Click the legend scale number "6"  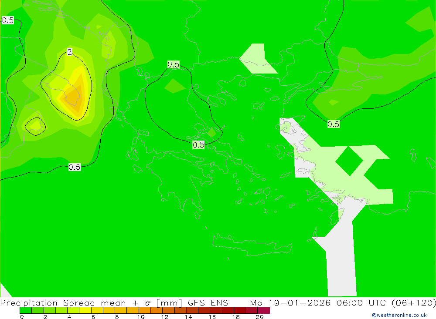[93, 317]
